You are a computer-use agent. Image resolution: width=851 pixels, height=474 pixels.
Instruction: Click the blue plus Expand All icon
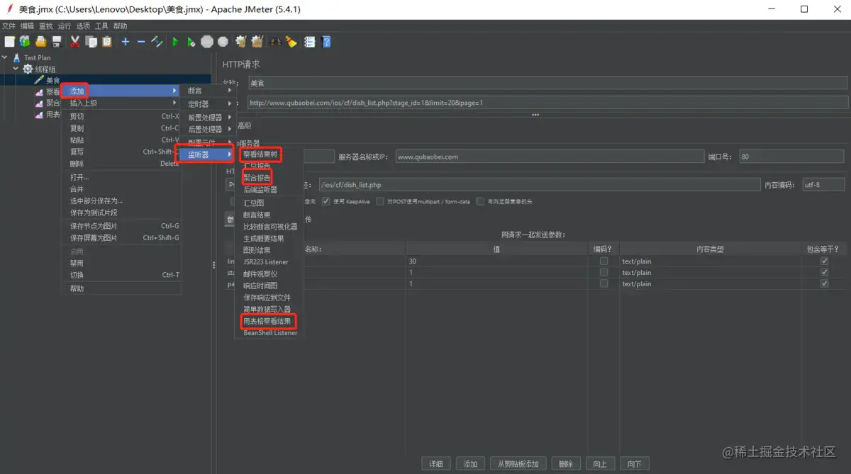(x=126, y=42)
